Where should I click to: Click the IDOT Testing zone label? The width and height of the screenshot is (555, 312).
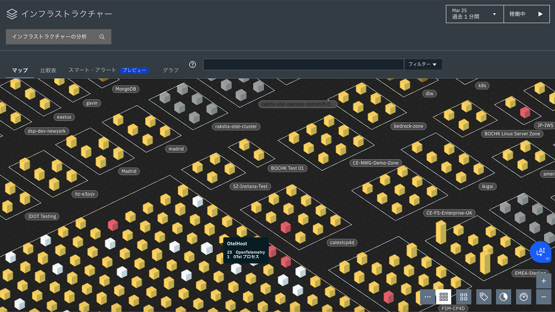42,216
